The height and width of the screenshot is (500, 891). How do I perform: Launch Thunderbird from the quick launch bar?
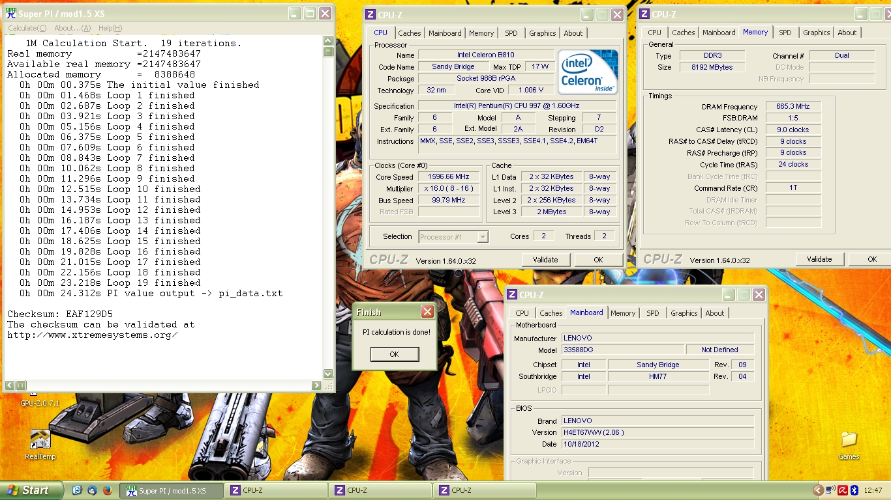click(92, 490)
